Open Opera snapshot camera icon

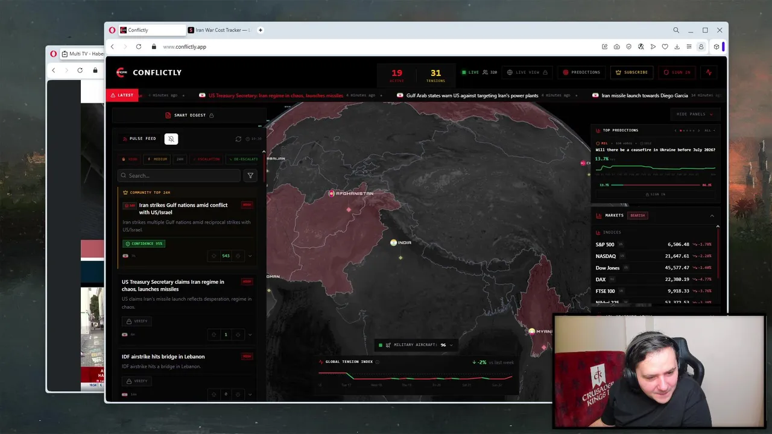[616, 46]
